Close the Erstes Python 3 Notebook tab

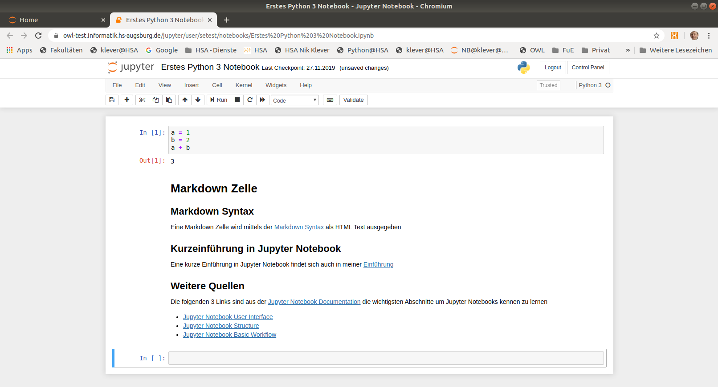(x=210, y=20)
